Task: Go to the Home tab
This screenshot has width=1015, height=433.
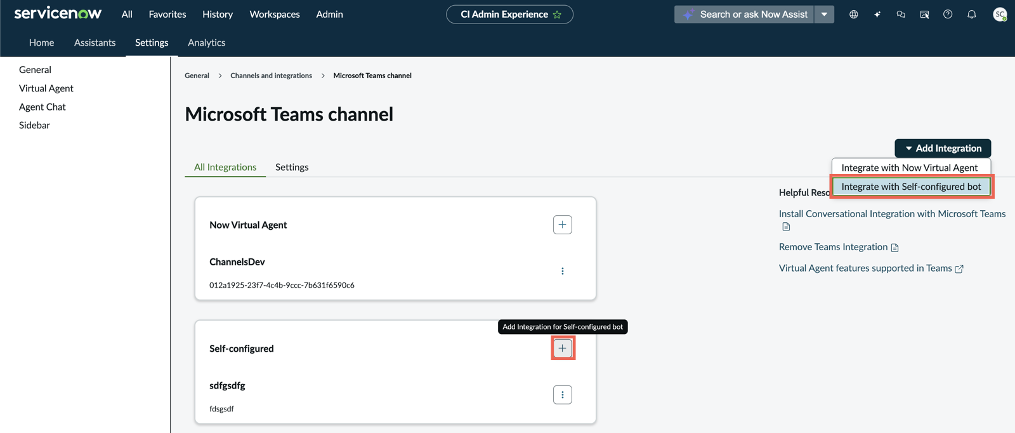Action: point(41,43)
